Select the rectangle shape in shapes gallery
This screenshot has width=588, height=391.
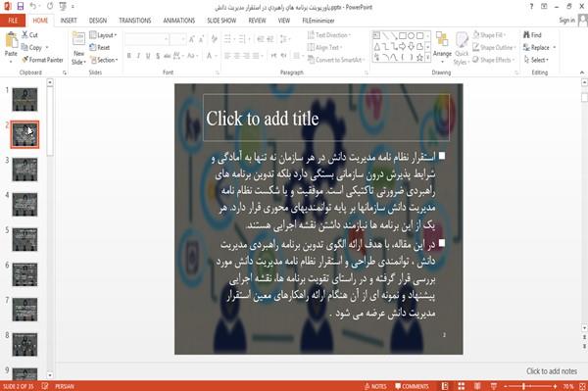point(403,35)
